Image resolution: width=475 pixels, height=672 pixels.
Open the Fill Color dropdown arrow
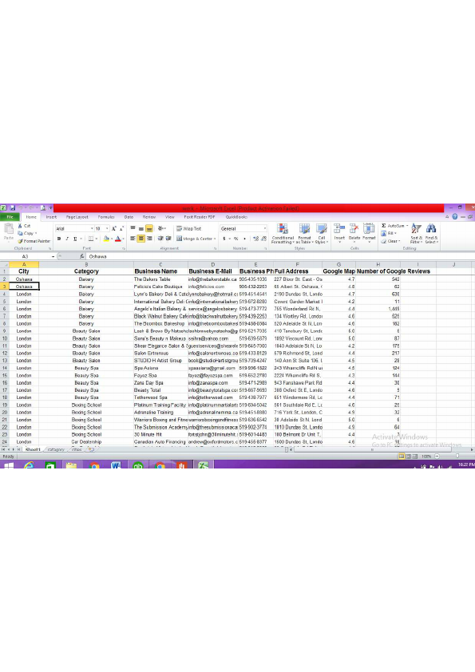tap(112, 239)
